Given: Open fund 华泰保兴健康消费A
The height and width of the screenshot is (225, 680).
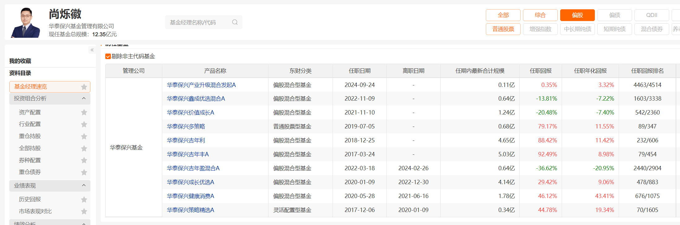Looking at the screenshot, I should 190,196.
